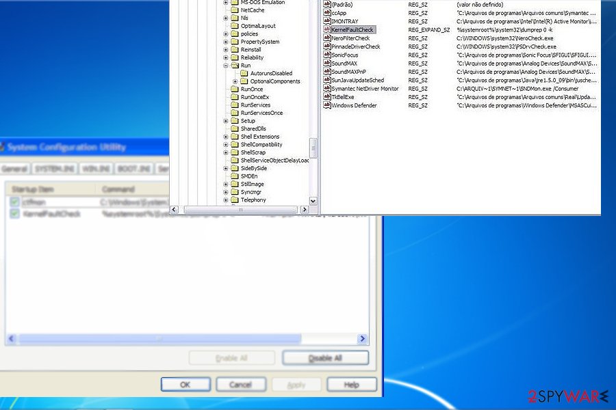Click the TkBellExe value icon

pos(327,97)
